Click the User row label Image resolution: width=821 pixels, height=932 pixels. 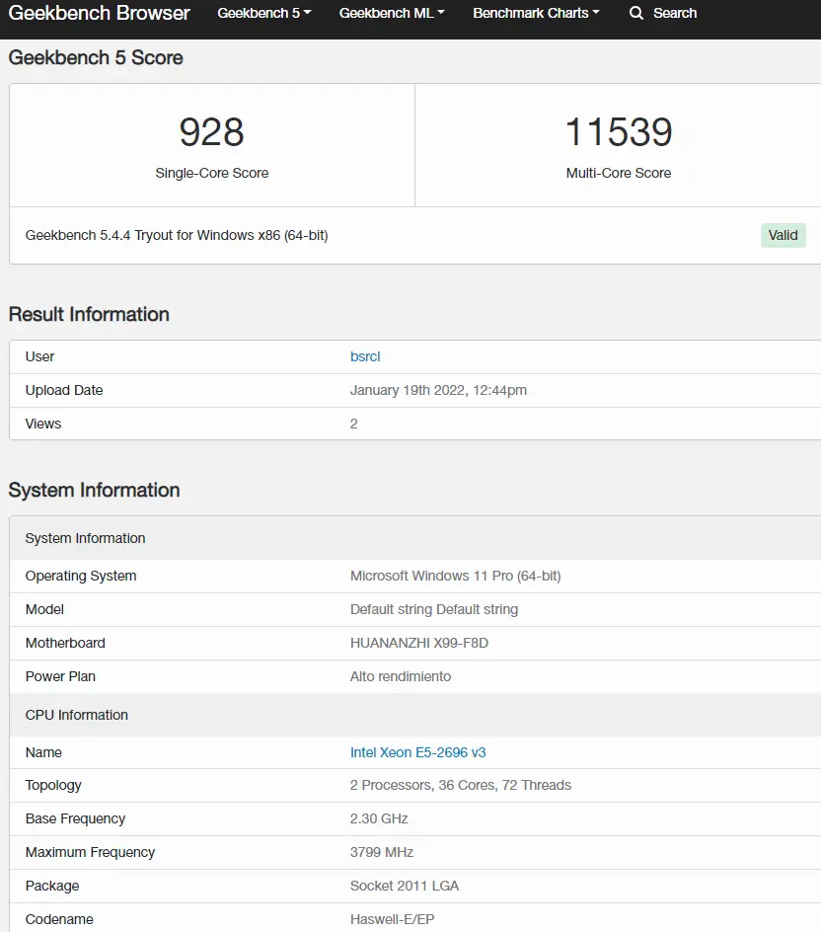click(39, 356)
